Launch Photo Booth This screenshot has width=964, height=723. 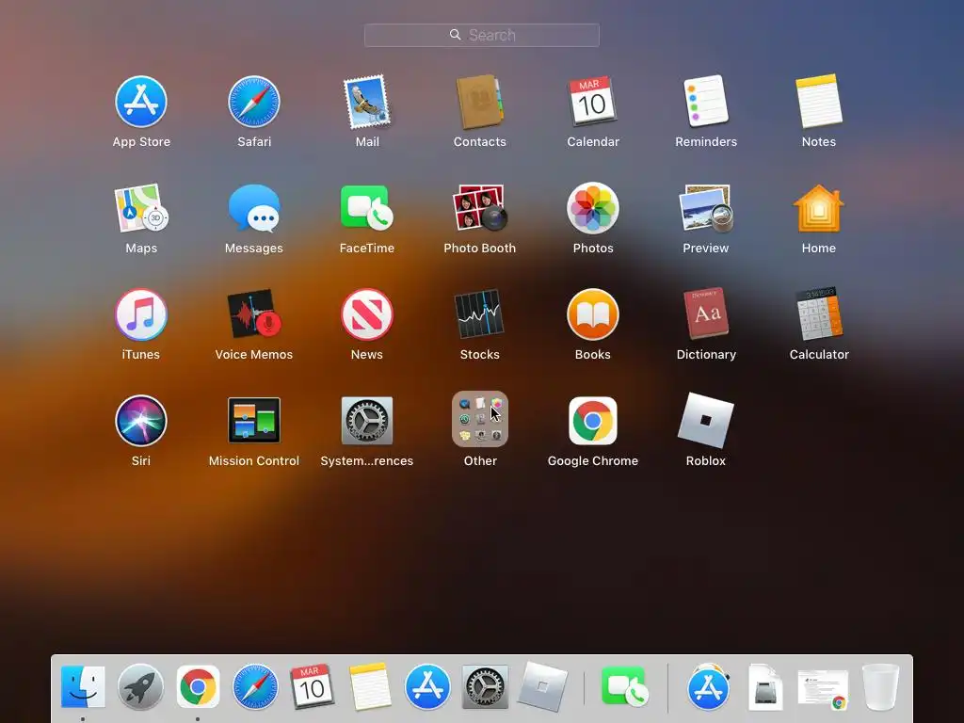pos(479,208)
